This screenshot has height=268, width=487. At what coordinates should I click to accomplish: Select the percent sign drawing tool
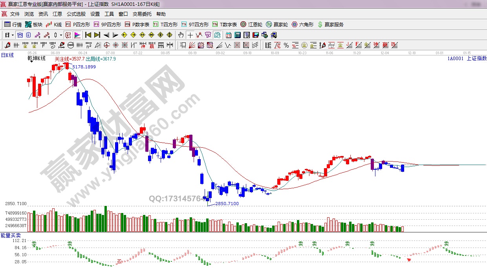click(x=286, y=45)
